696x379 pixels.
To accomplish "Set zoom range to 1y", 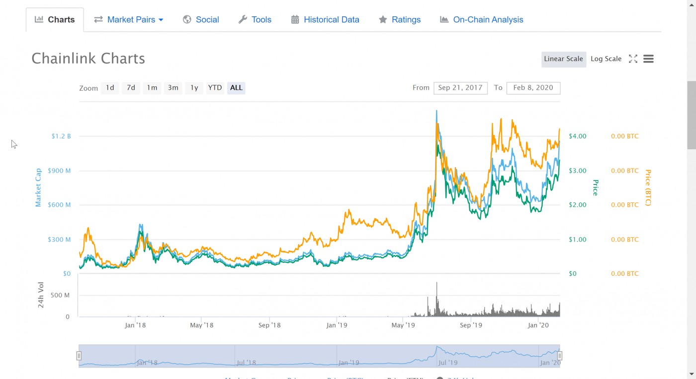I will [x=194, y=88].
